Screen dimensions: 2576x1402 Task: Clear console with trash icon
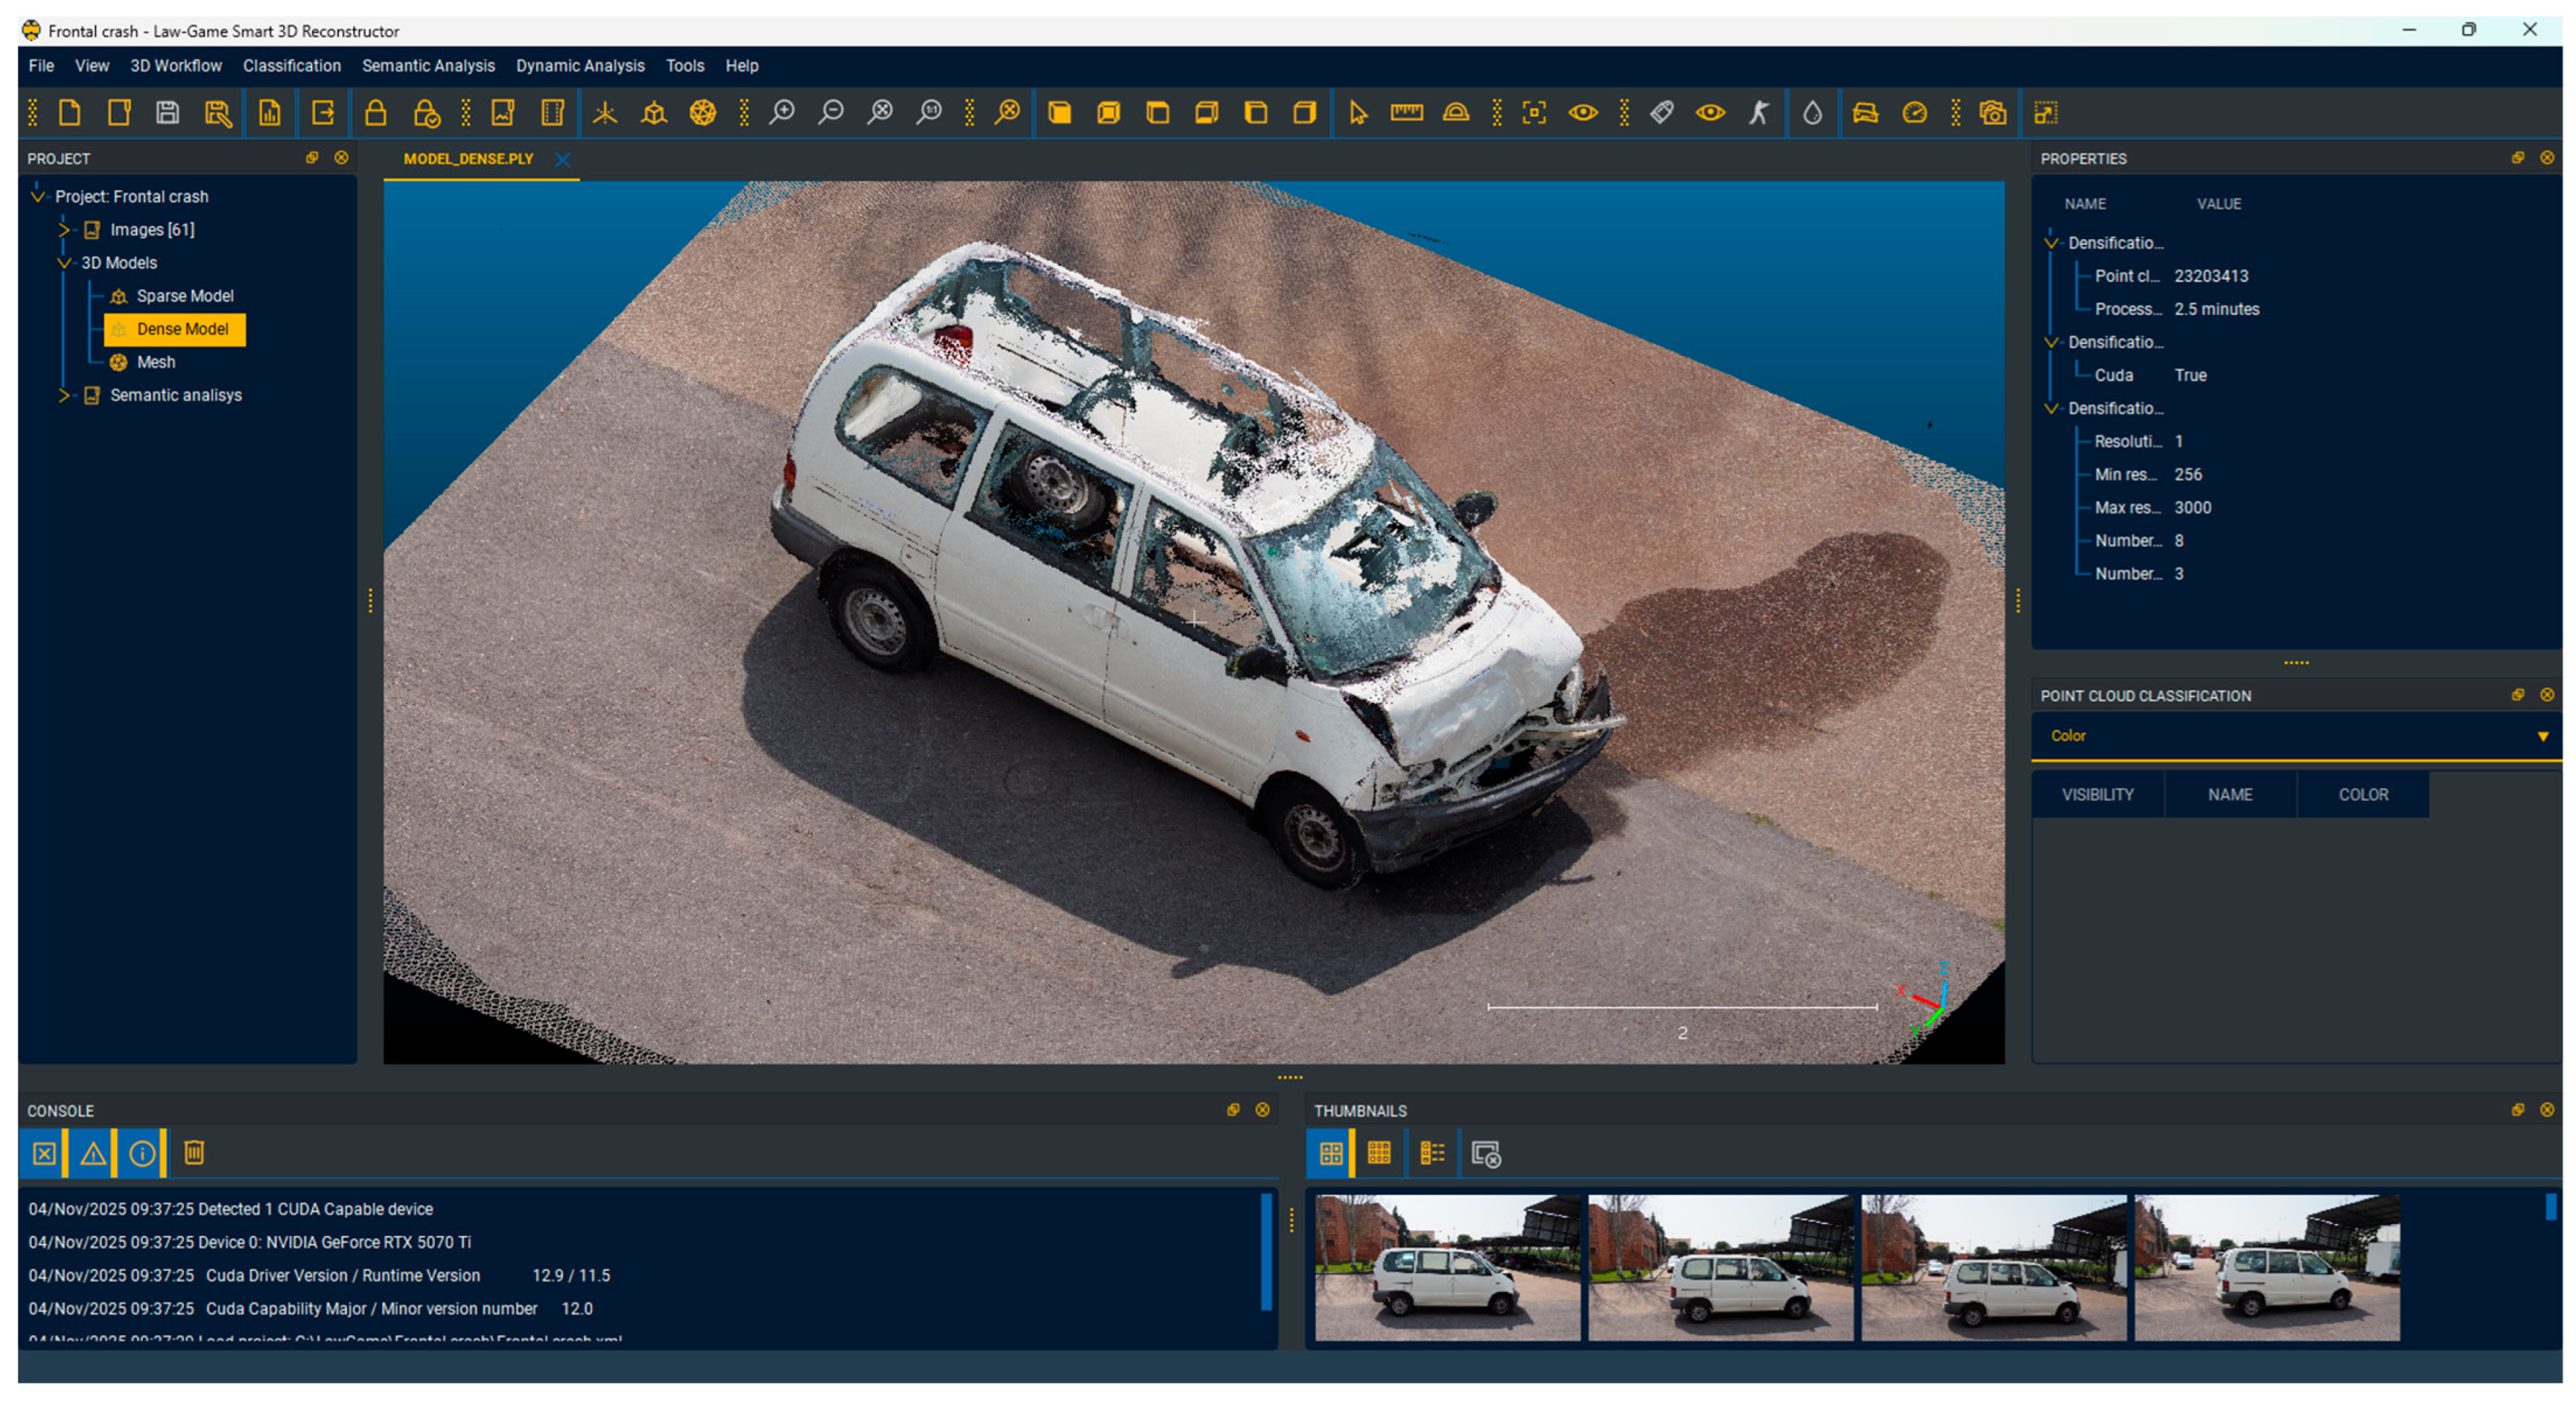coord(194,1153)
